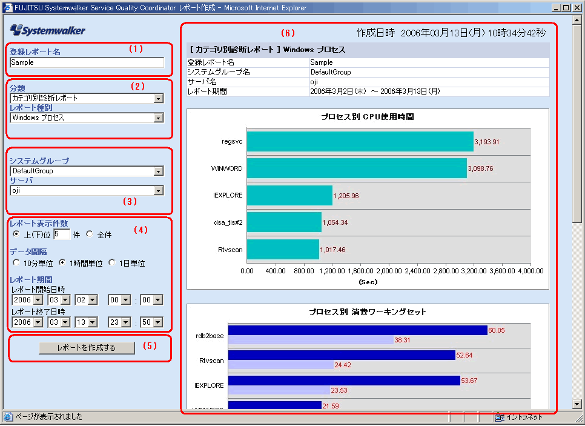
Task: Click Internet Explorer icon in title bar
Action: coord(7,7)
